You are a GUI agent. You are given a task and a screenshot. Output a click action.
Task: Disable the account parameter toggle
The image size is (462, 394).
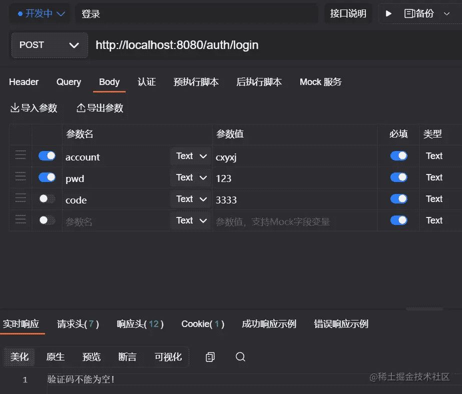click(47, 156)
